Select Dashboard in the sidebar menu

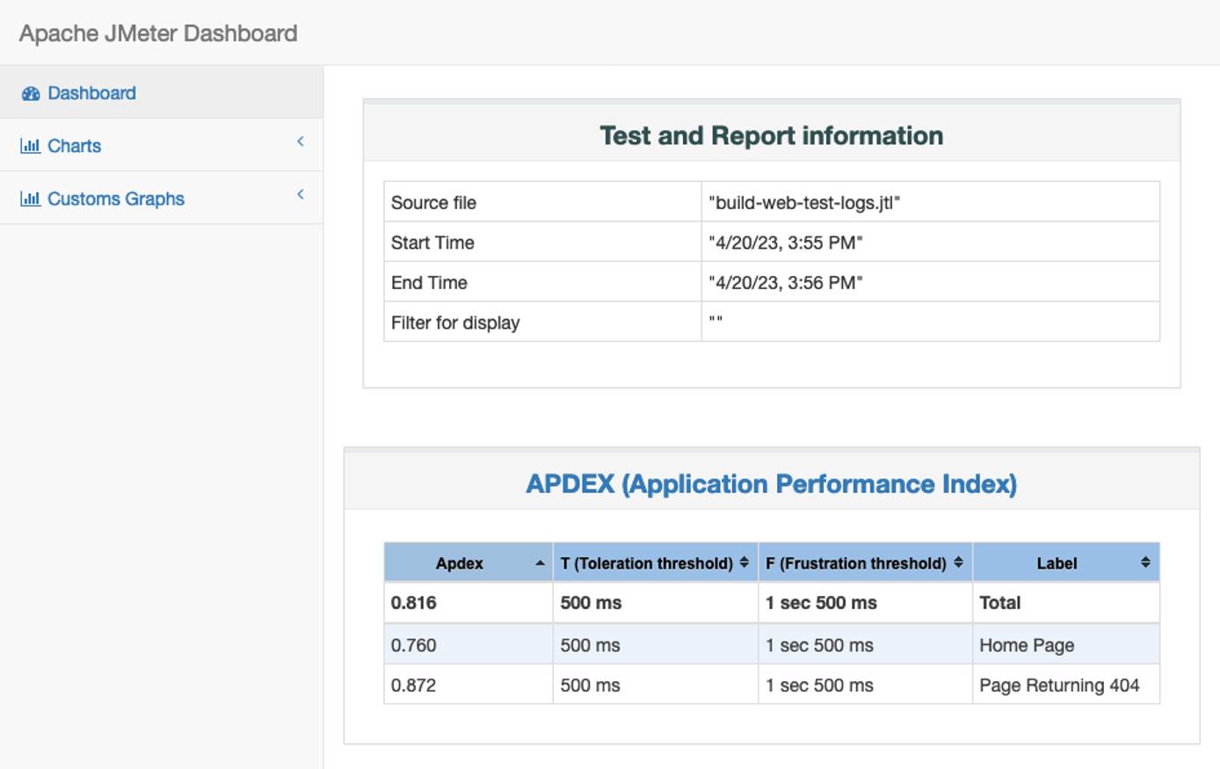click(x=86, y=92)
